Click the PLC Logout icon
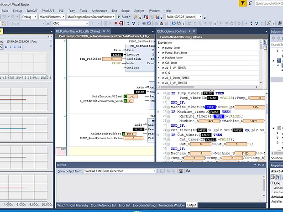Screen dimensions: 283x212 coord(121,23)
